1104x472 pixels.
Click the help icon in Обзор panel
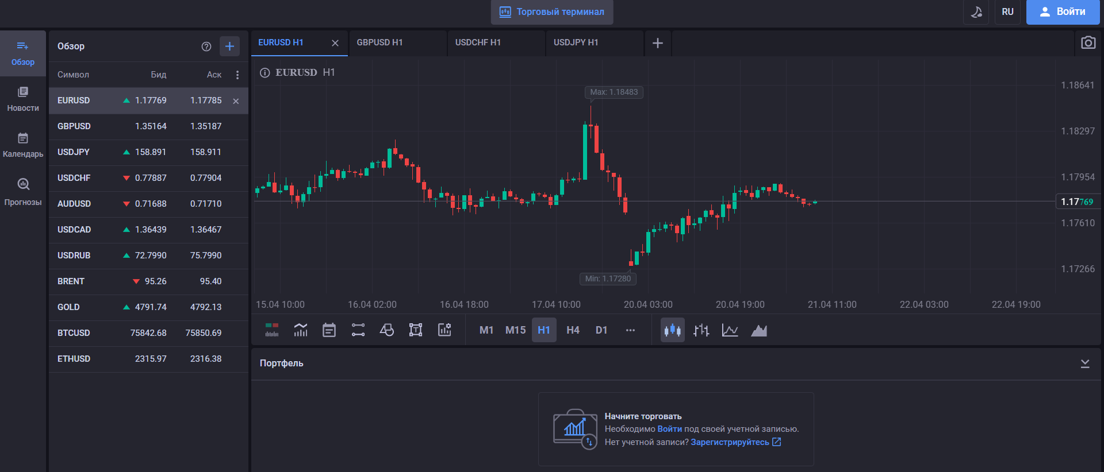point(206,47)
